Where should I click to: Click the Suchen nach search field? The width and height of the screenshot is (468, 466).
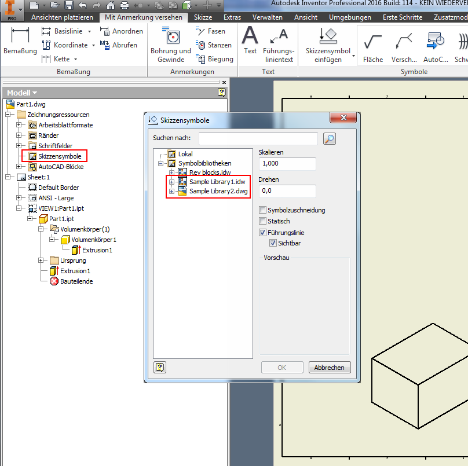258,138
